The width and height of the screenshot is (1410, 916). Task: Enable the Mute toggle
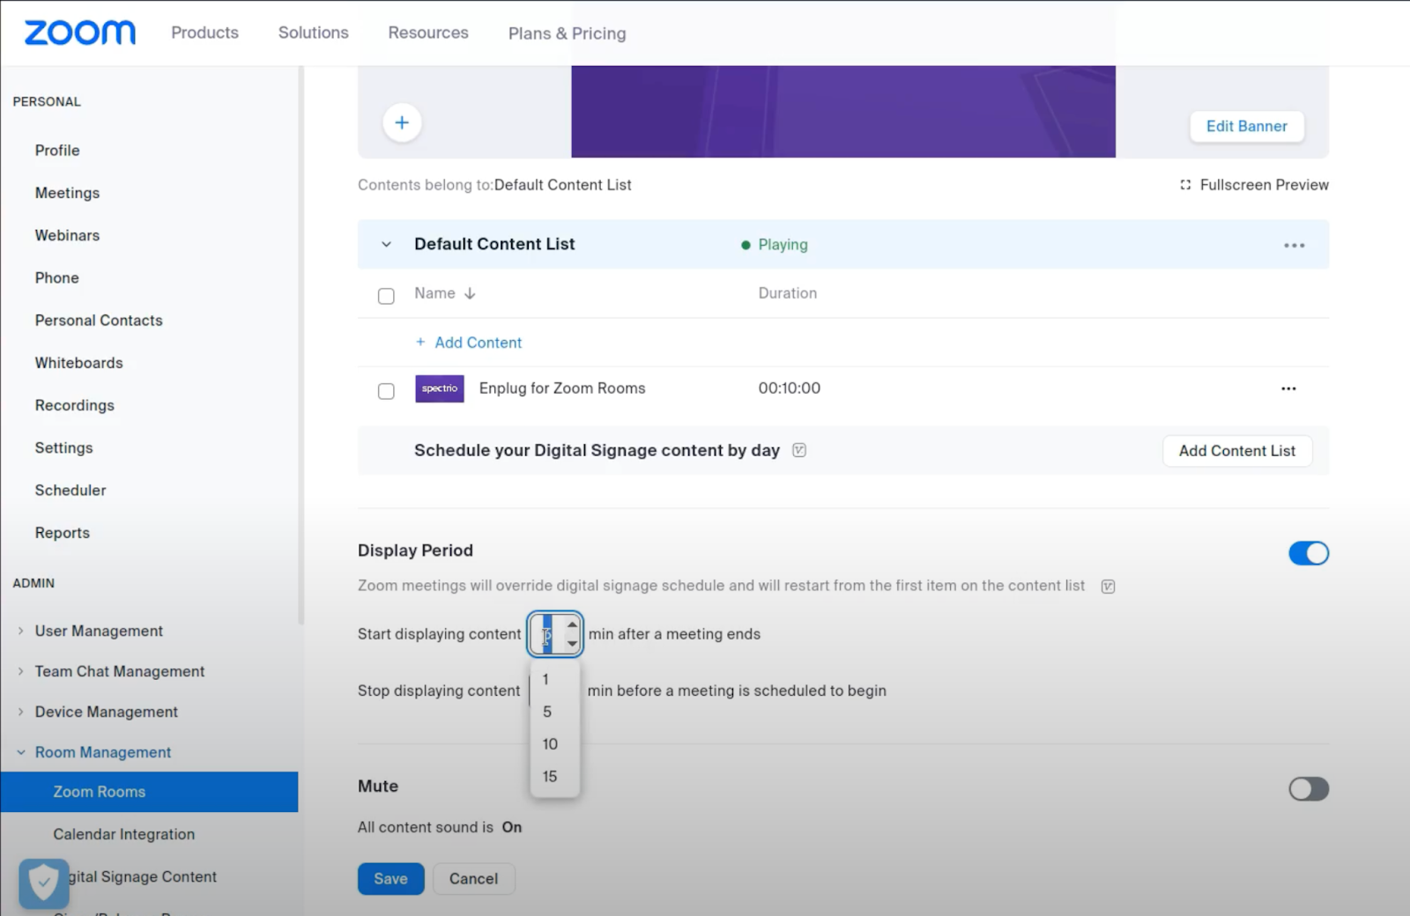[1309, 789]
